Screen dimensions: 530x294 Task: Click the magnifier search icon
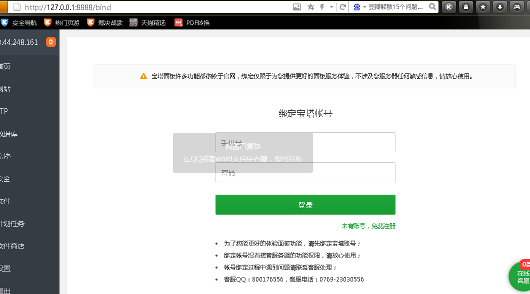(x=432, y=7)
